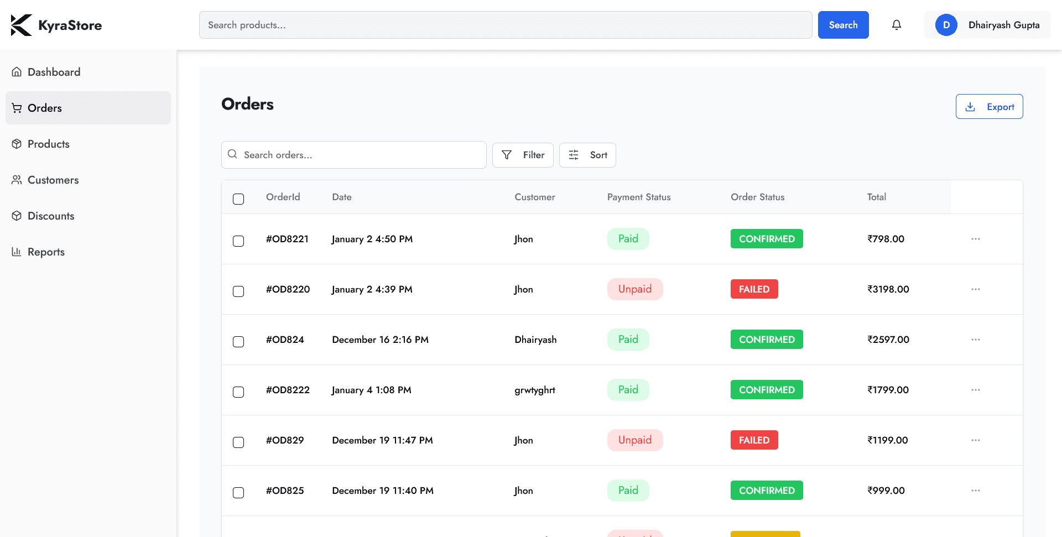Click the CONFIRMED status for #OD824
The image size is (1062, 537).
pyautogui.click(x=767, y=340)
